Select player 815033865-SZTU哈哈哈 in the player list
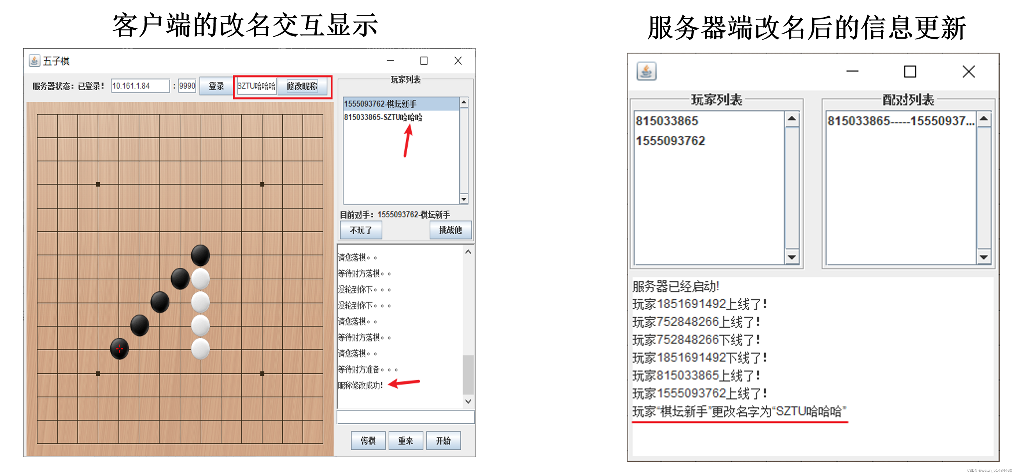The width and height of the screenshot is (1018, 476). tap(382, 117)
